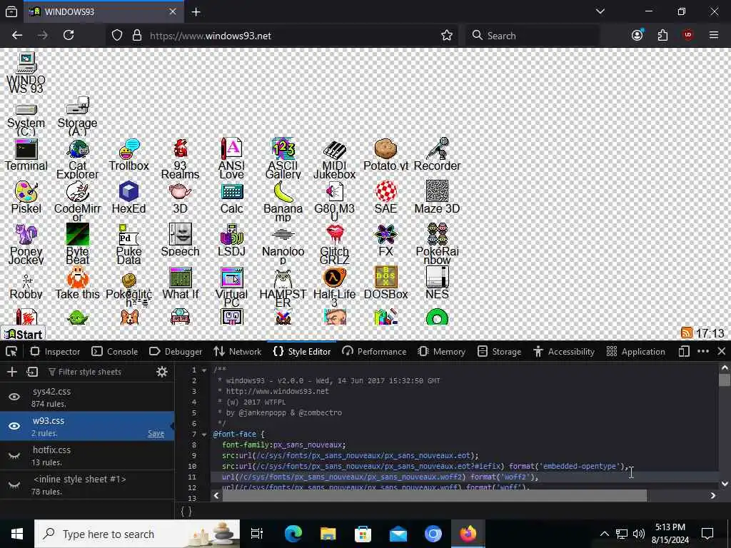The height and width of the screenshot is (548, 731).
Task: Show hidden system tray icons chevron
Action: 604,534
